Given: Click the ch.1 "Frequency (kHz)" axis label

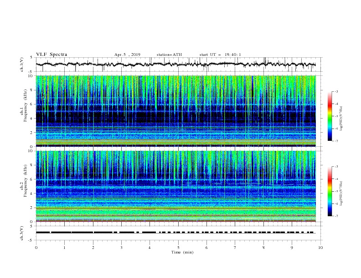Looking at the screenshot, I should click(26, 106).
